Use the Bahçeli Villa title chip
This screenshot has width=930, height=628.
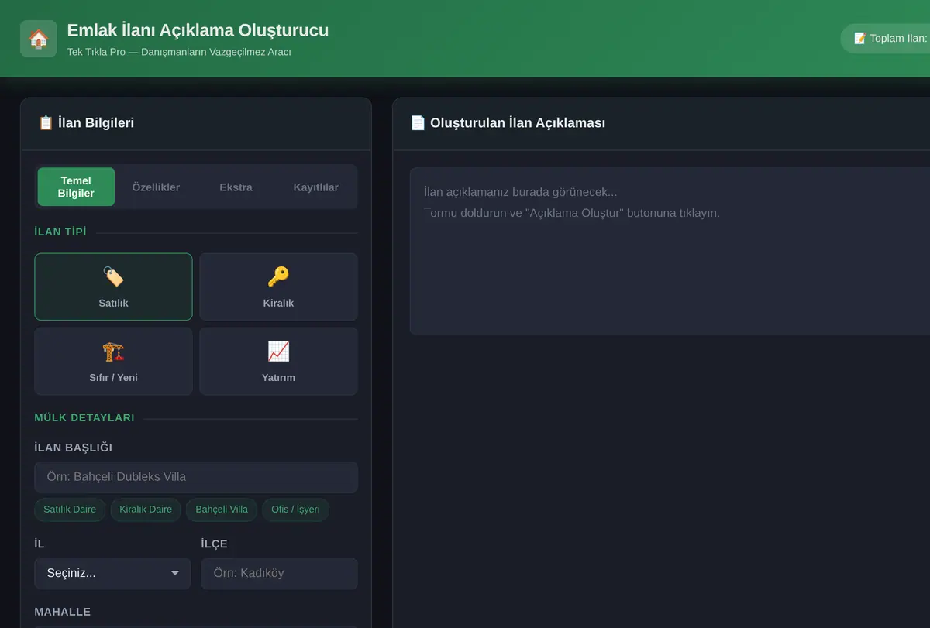pos(222,510)
